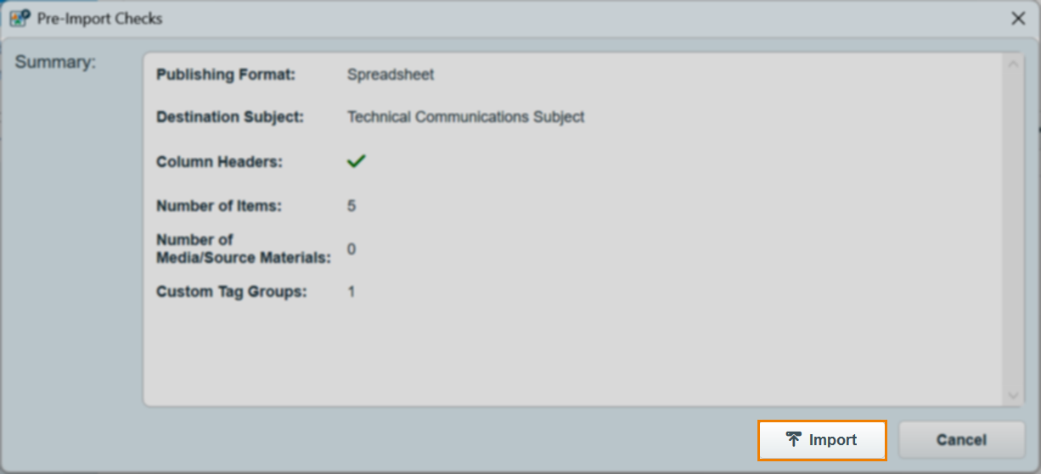Click the Number of Items label
This screenshot has height=474, width=1041.
(219, 205)
